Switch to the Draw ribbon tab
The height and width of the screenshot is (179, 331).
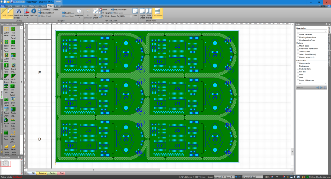(x=24, y=6)
